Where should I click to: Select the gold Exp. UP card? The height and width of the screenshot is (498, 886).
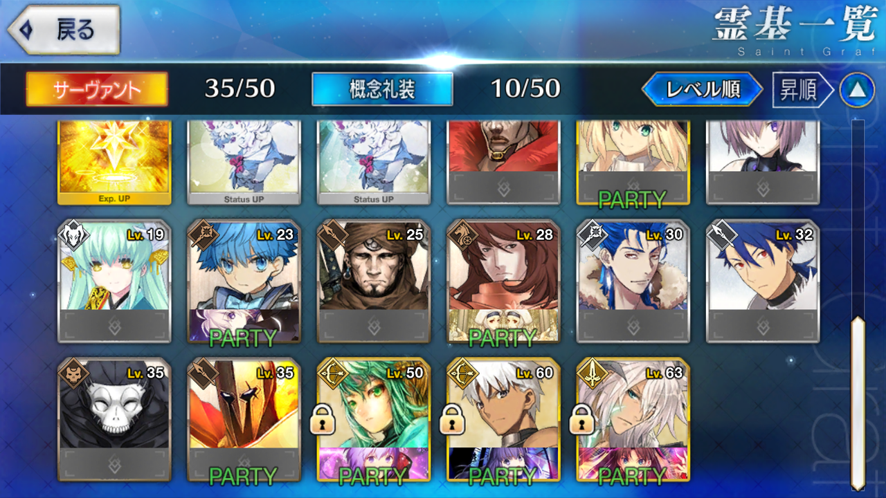point(114,163)
